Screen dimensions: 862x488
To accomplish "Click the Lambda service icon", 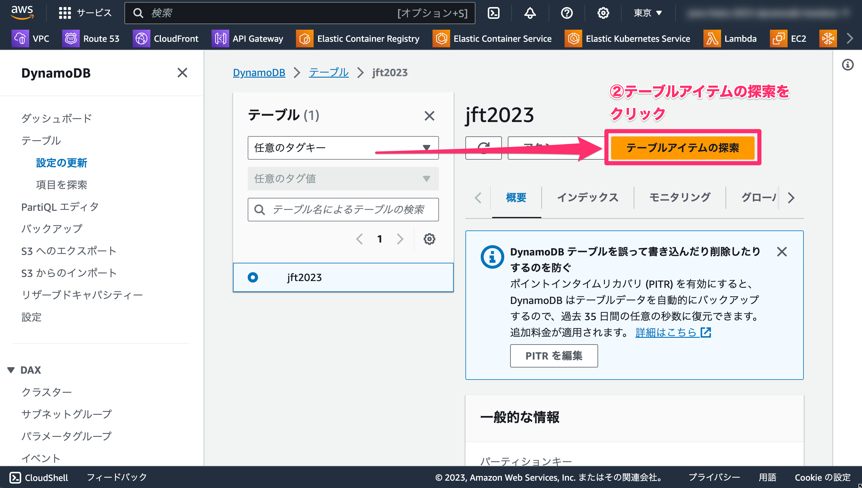I will point(711,38).
